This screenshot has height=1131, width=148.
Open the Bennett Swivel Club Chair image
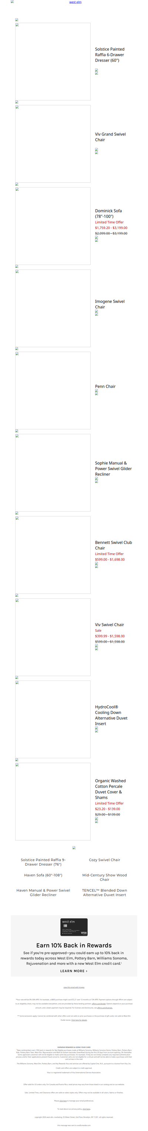pos(53,555)
